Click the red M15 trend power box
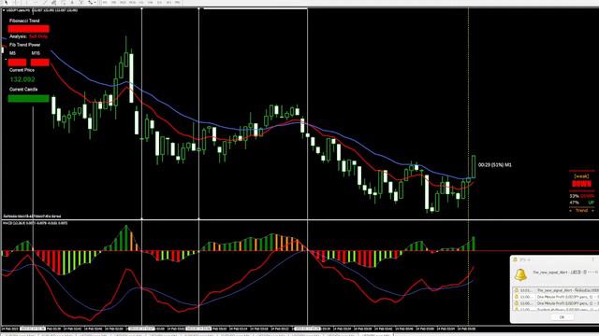The height and width of the screenshot is (336, 599). pyautogui.click(x=39, y=63)
